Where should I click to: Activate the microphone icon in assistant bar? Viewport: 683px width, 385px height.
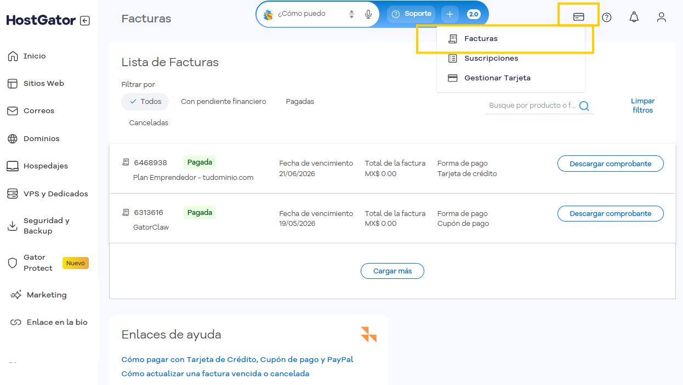pos(368,14)
